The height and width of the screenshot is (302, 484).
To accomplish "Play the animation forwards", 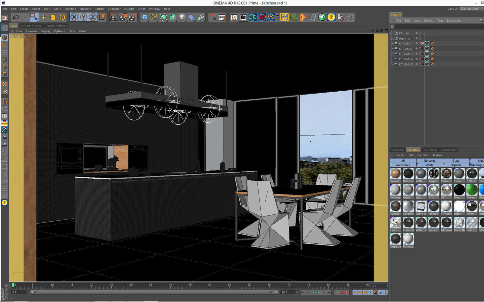I will click(318, 292).
